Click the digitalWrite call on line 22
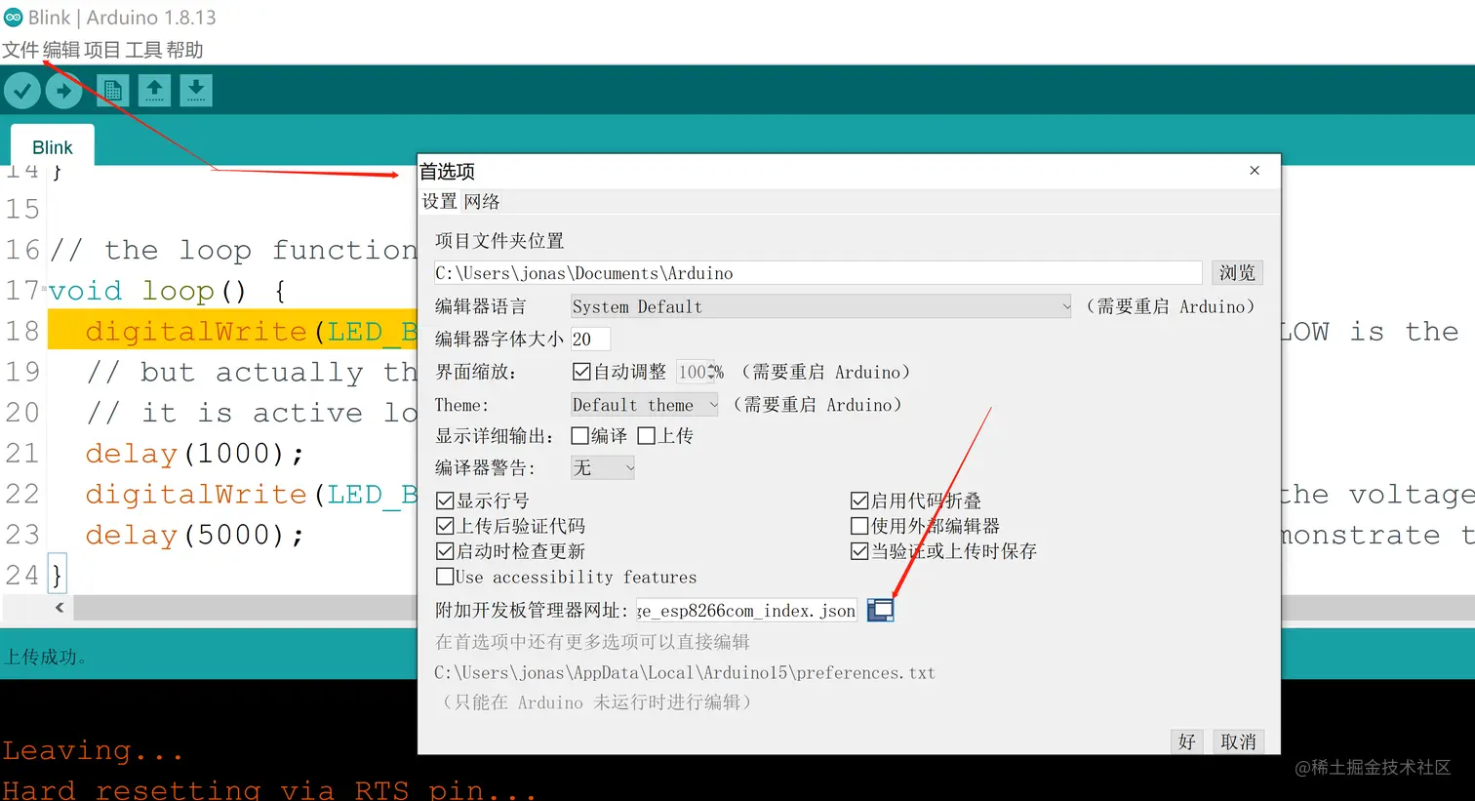The width and height of the screenshot is (1475, 801). tap(251, 494)
